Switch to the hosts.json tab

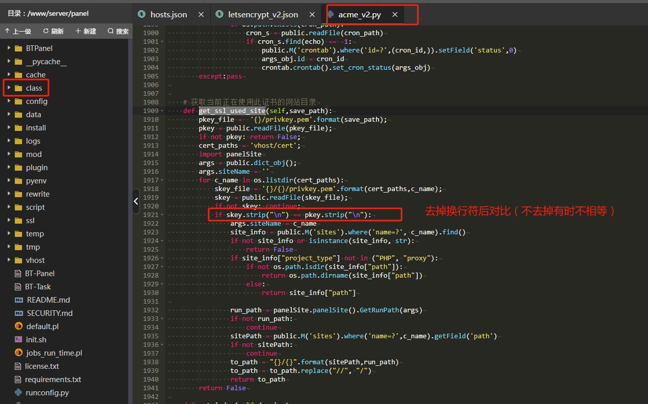pyautogui.click(x=169, y=15)
